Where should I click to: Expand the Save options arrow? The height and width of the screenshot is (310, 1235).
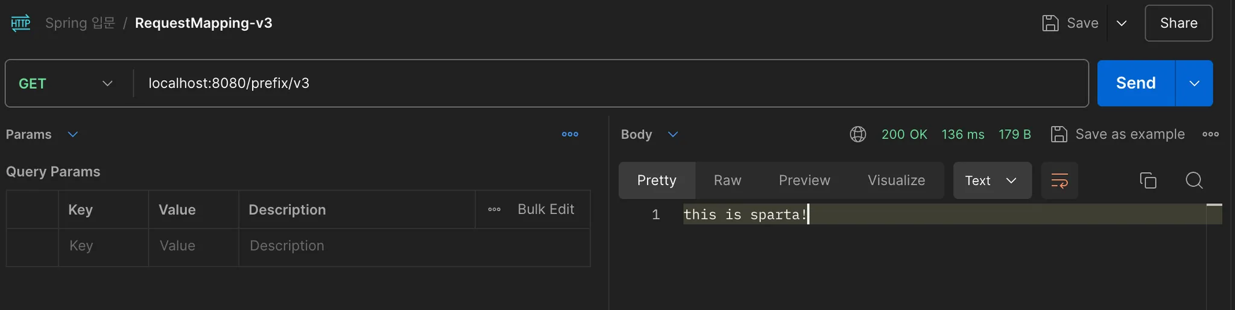pyautogui.click(x=1122, y=23)
